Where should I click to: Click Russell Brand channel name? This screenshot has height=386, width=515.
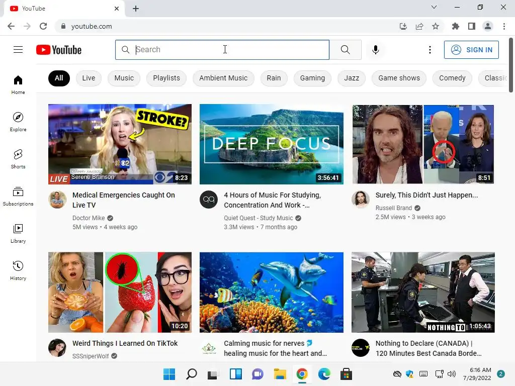coord(393,208)
